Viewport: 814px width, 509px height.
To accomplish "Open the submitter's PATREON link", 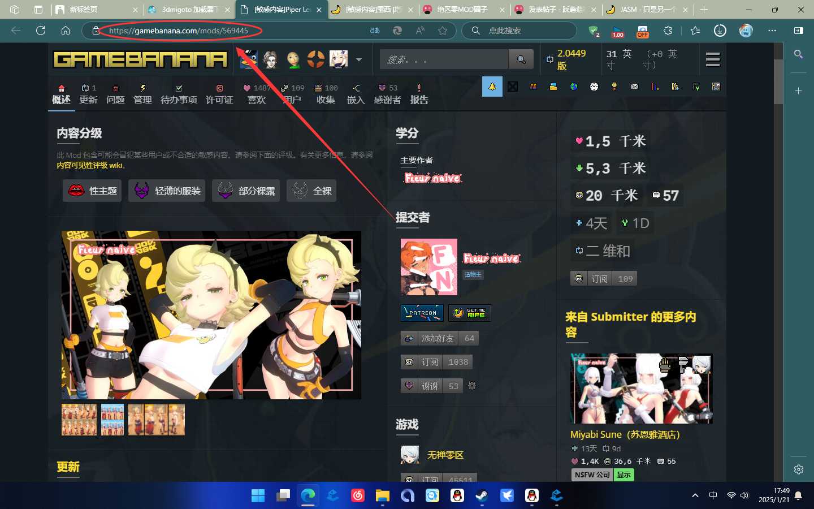I will point(422,313).
